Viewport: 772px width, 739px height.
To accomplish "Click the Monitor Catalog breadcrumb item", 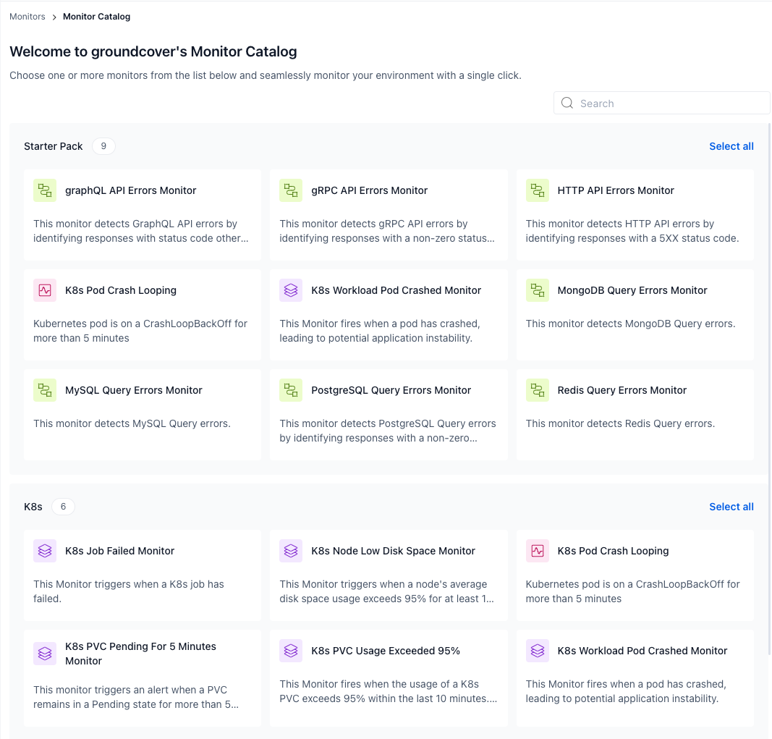I will pyautogui.click(x=97, y=17).
